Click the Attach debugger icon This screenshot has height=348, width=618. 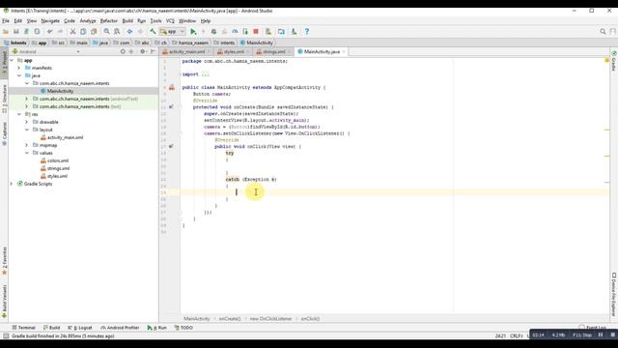click(x=245, y=32)
